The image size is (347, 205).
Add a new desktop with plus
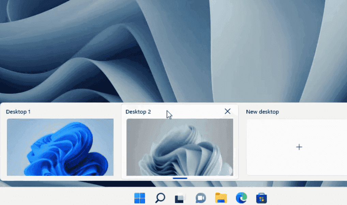click(299, 147)
